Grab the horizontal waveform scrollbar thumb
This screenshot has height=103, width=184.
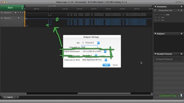[104, 94]
